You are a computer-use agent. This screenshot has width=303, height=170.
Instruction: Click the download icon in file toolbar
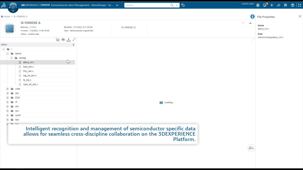[x=68, y=40]
